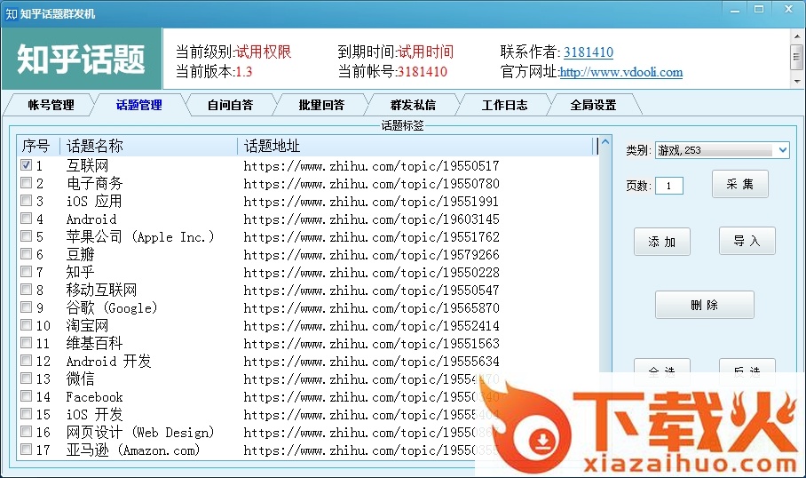
Task: Go to the 自问自答 tab
Action: [230, 105]
